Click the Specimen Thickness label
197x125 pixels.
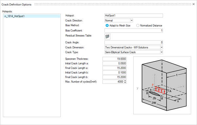click(x=77, y=59)
